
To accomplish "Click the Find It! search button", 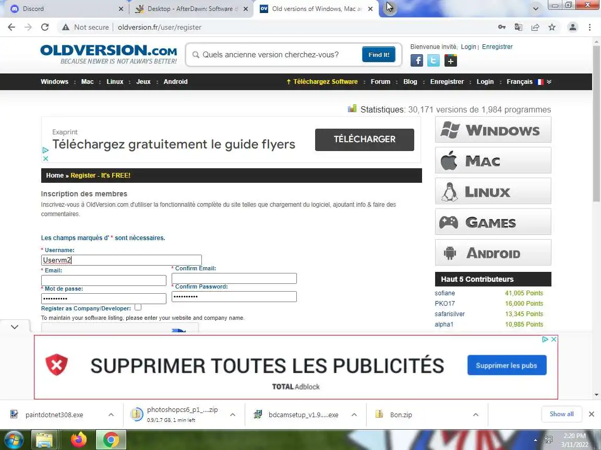I will [x=379, y=55].
